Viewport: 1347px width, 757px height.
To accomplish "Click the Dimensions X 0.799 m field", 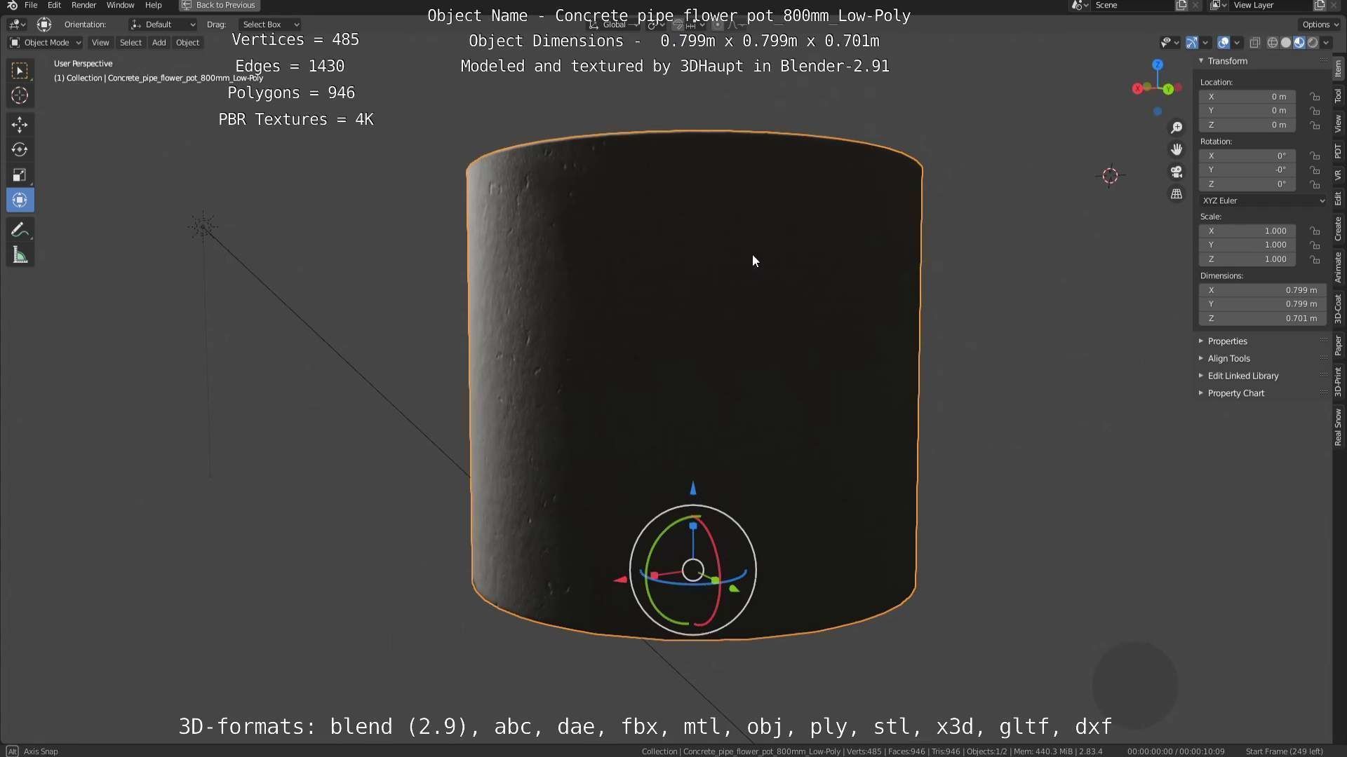I will coord(1263,290).
